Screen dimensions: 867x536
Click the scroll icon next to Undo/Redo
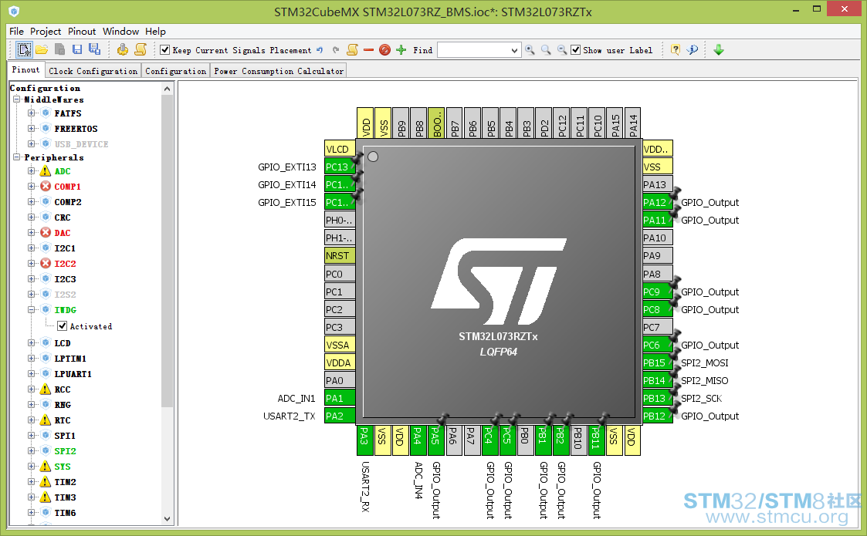352,49
